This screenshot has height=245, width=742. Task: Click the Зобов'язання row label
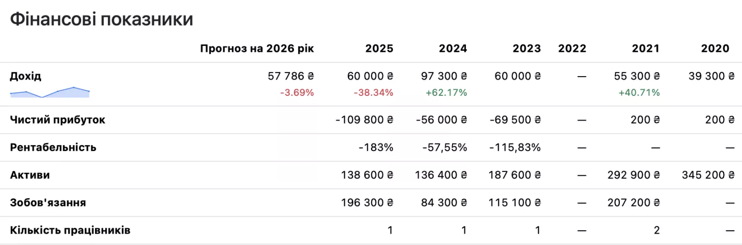pos(48,203)
